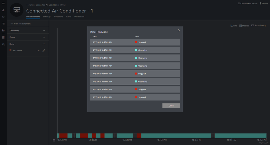Open the Dashboard tab
Screen dimensions: 270x145
point(79,17)
